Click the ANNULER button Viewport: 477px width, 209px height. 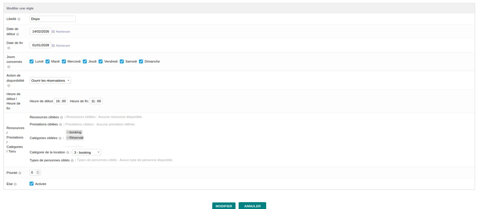click(x=252, y=206)
